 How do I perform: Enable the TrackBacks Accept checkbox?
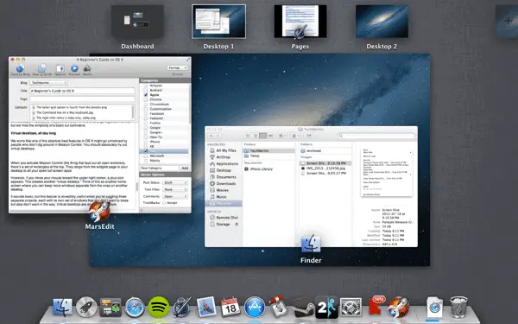(x=164, y=203)
